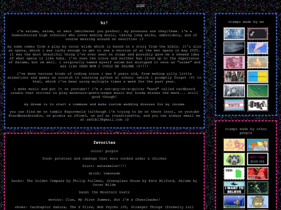
Task: Click the golden cloud stamp
Action: click(258, 62)
